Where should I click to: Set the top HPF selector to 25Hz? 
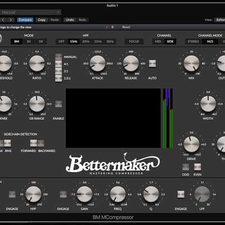[98, 42]
